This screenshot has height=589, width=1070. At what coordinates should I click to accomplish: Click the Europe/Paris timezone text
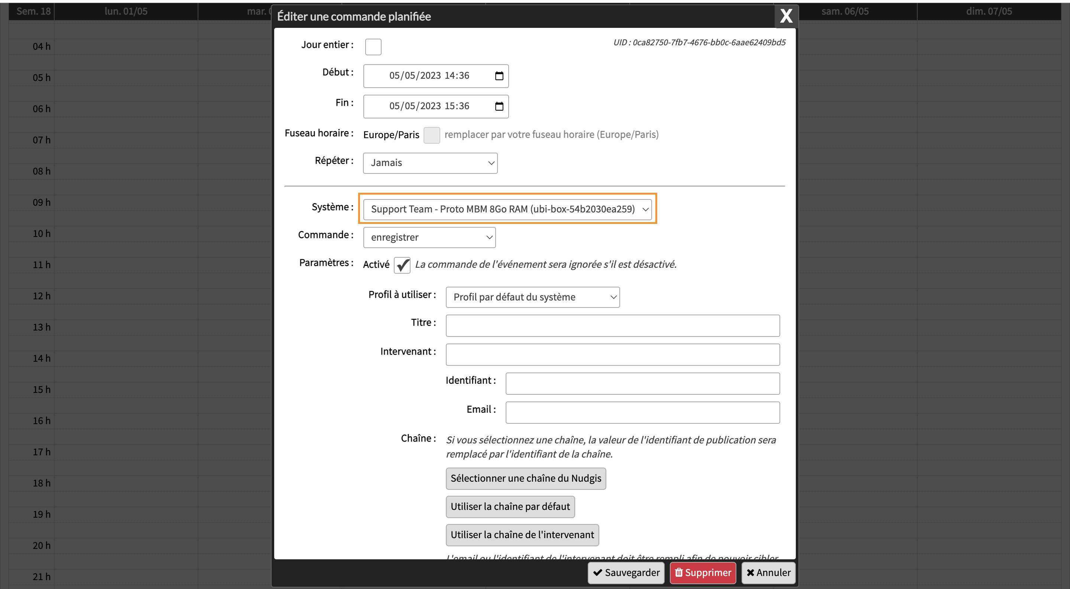(x=391, y=135)
